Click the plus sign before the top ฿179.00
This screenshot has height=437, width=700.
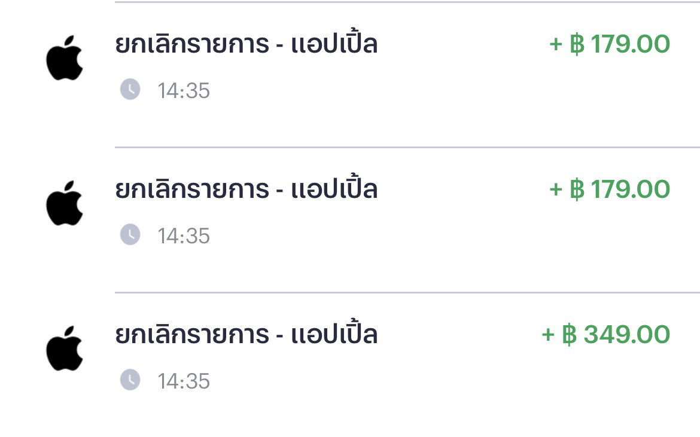[x=555, y=44]
